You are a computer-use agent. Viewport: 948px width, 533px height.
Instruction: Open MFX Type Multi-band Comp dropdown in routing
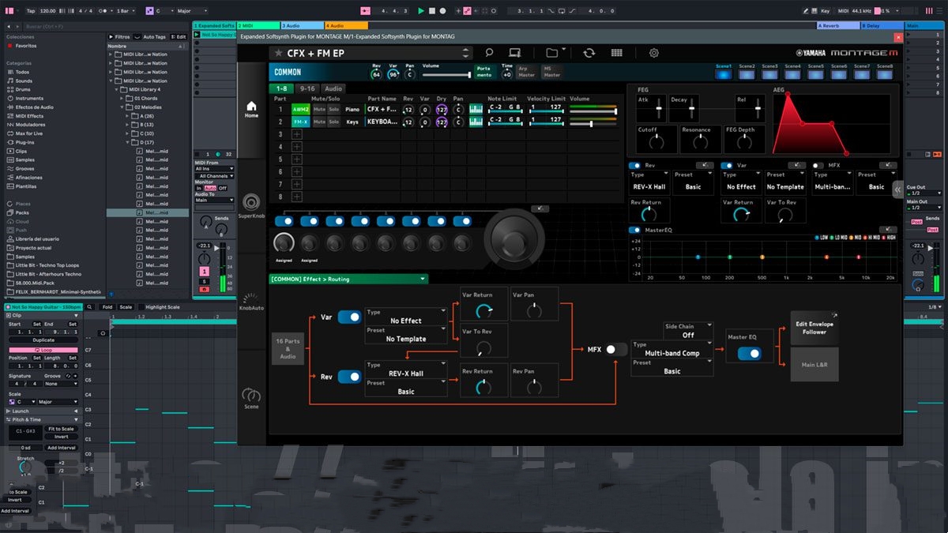[671, 349]
